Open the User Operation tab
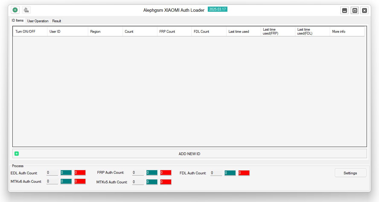 tap(38, 21)
